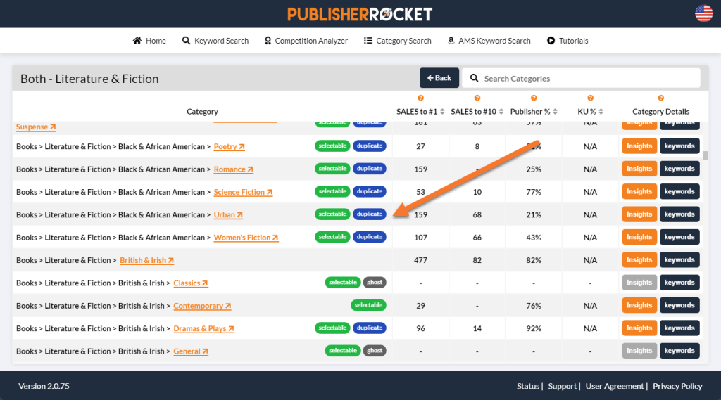Click the help icon above KU %
Image resolution: width=721 pixels, height=400 pixels.
[590, 98]
